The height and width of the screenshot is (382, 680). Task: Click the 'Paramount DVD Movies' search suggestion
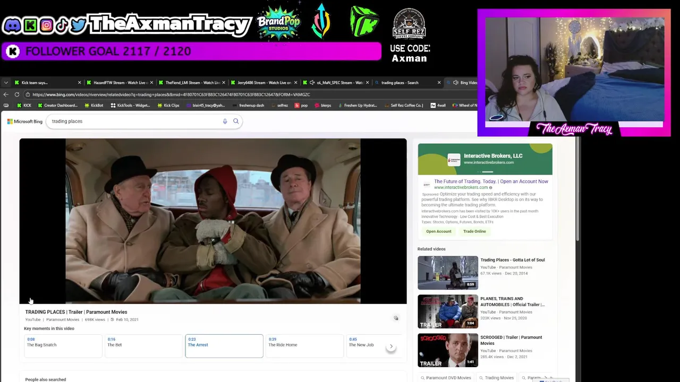pyautogui.click(x=446, y=378)
